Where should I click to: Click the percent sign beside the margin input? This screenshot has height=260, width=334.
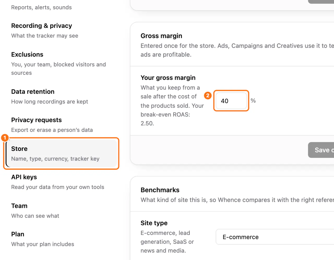253,101
